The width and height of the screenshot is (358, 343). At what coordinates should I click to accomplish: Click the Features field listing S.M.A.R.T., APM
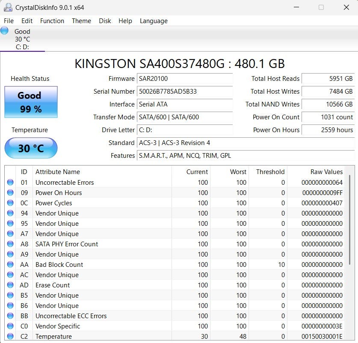click(246, 156)
